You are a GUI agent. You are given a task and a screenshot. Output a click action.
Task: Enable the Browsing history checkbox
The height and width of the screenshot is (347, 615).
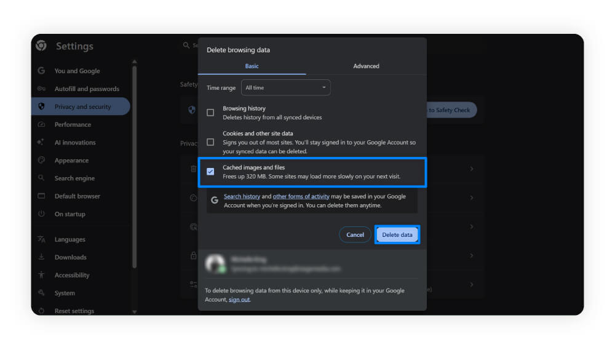(210, 113)
